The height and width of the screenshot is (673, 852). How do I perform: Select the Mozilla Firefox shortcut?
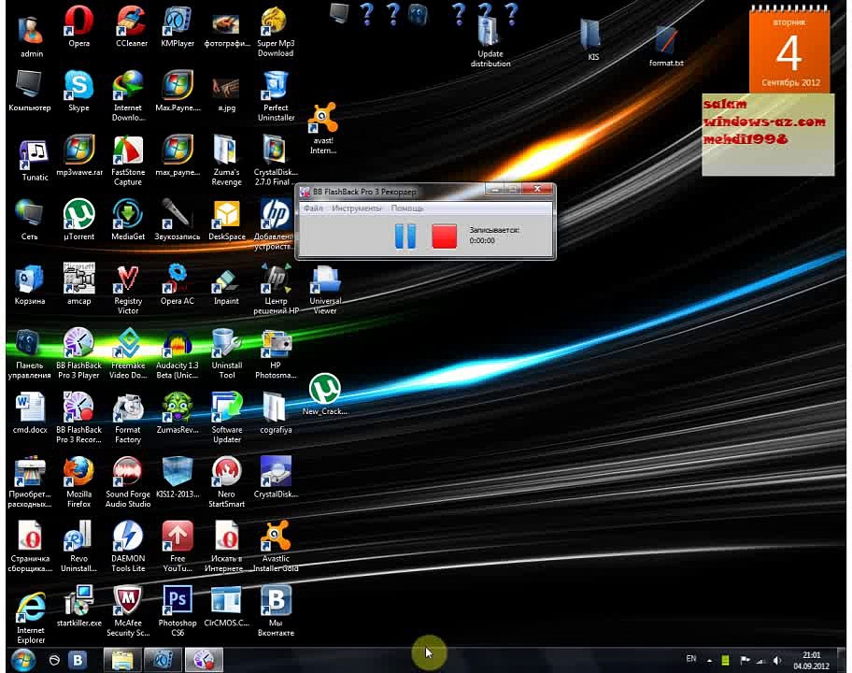(x=78, y=482)
